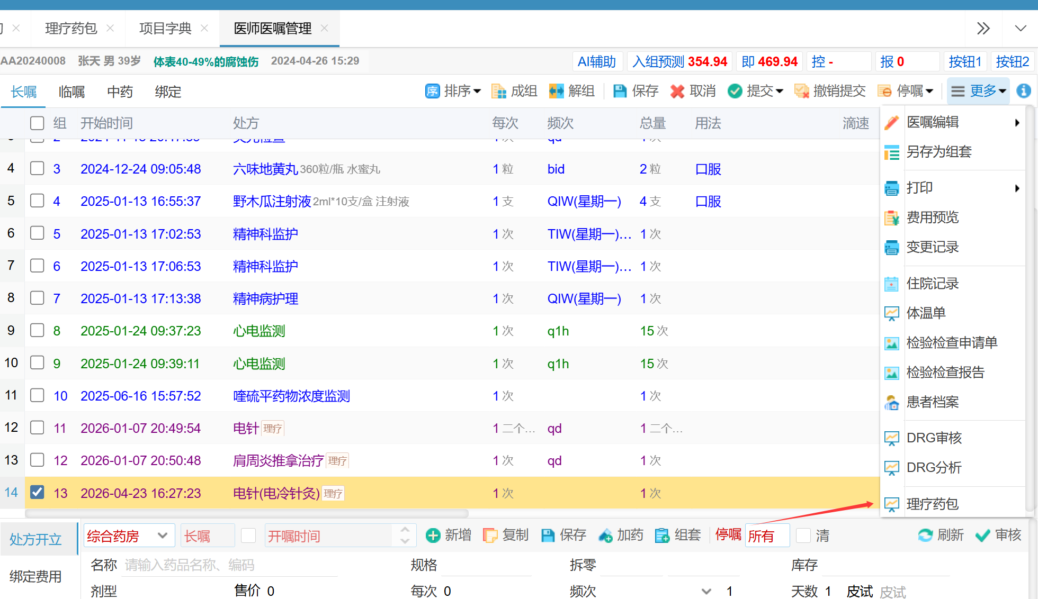
Task: Click the 解组 ungroup icon
Action: (556, 91)
